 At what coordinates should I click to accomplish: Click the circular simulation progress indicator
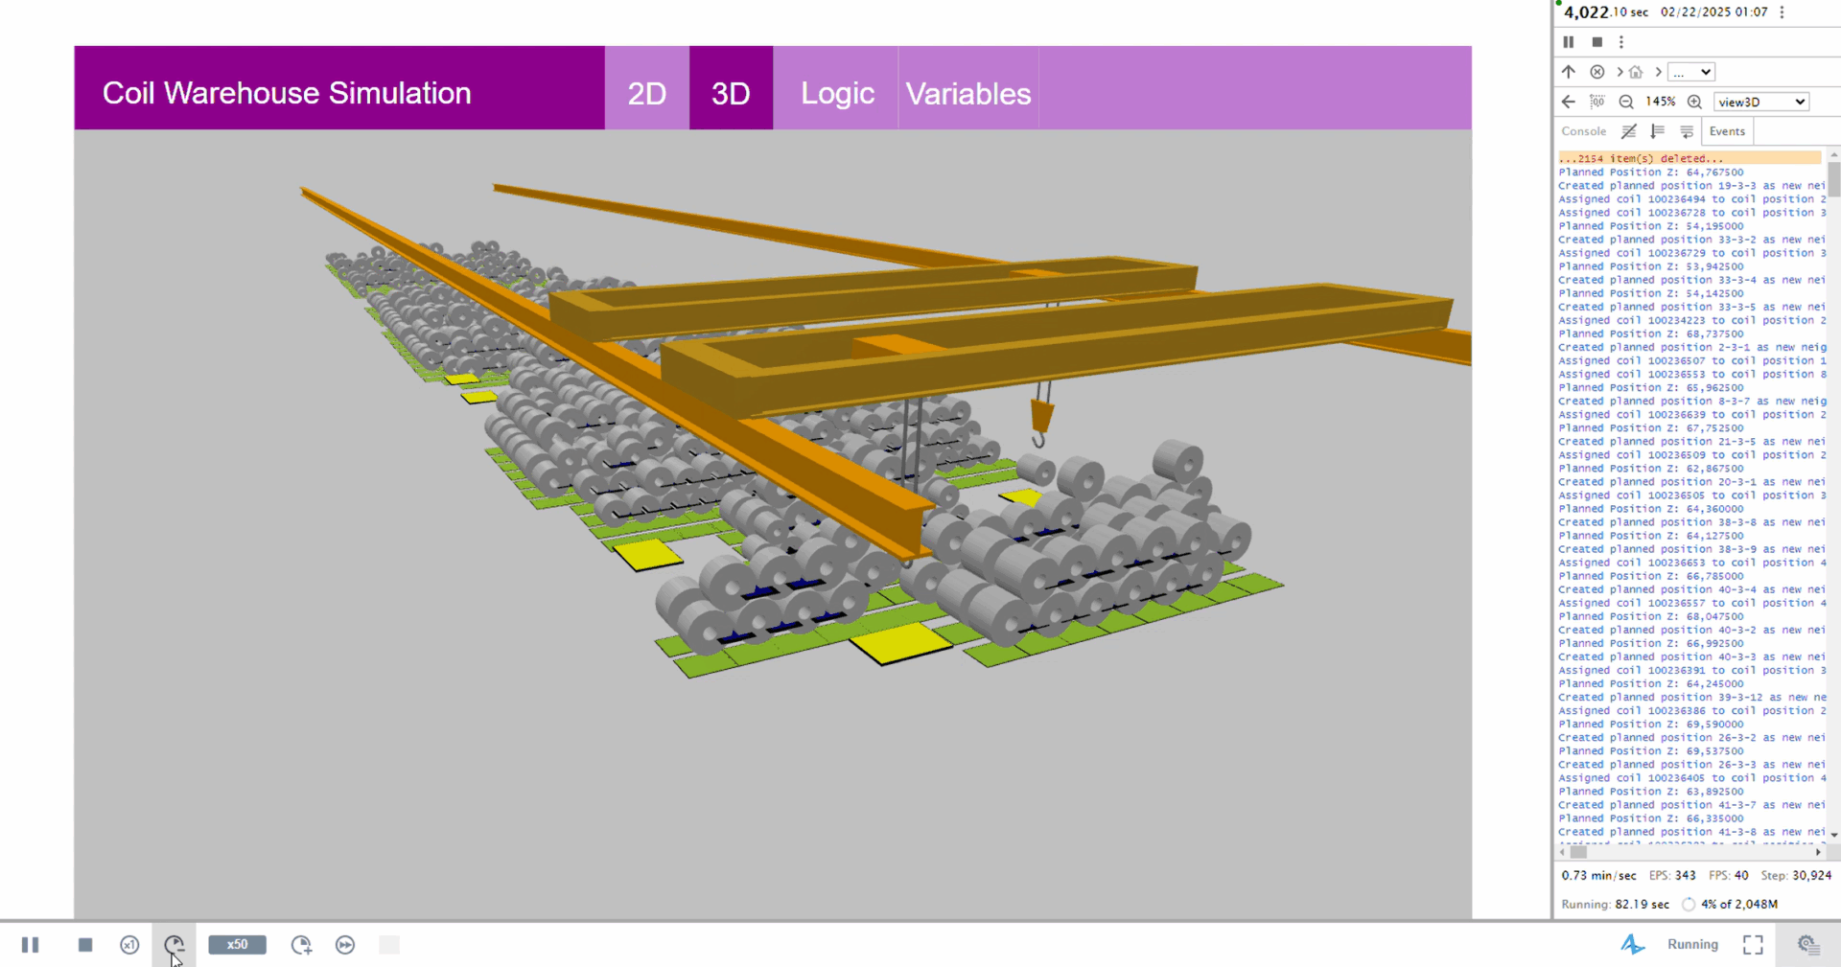(1688, 904)
